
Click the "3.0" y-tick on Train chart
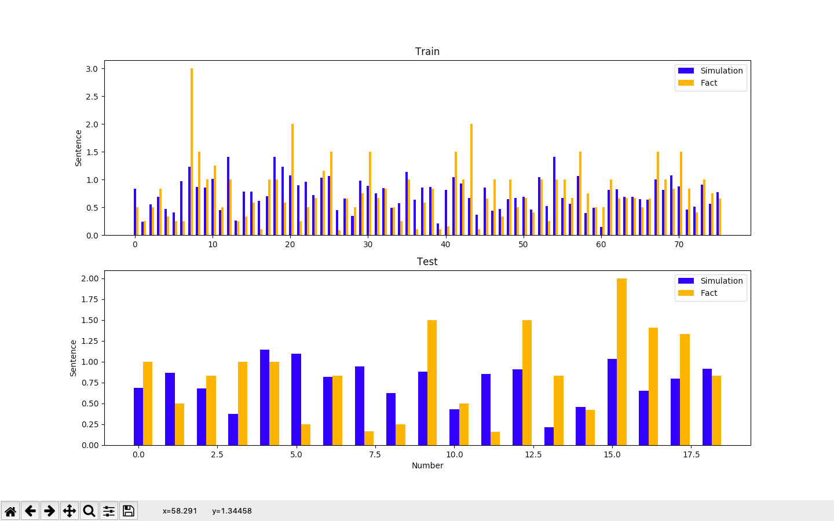(x=92, y=69)
